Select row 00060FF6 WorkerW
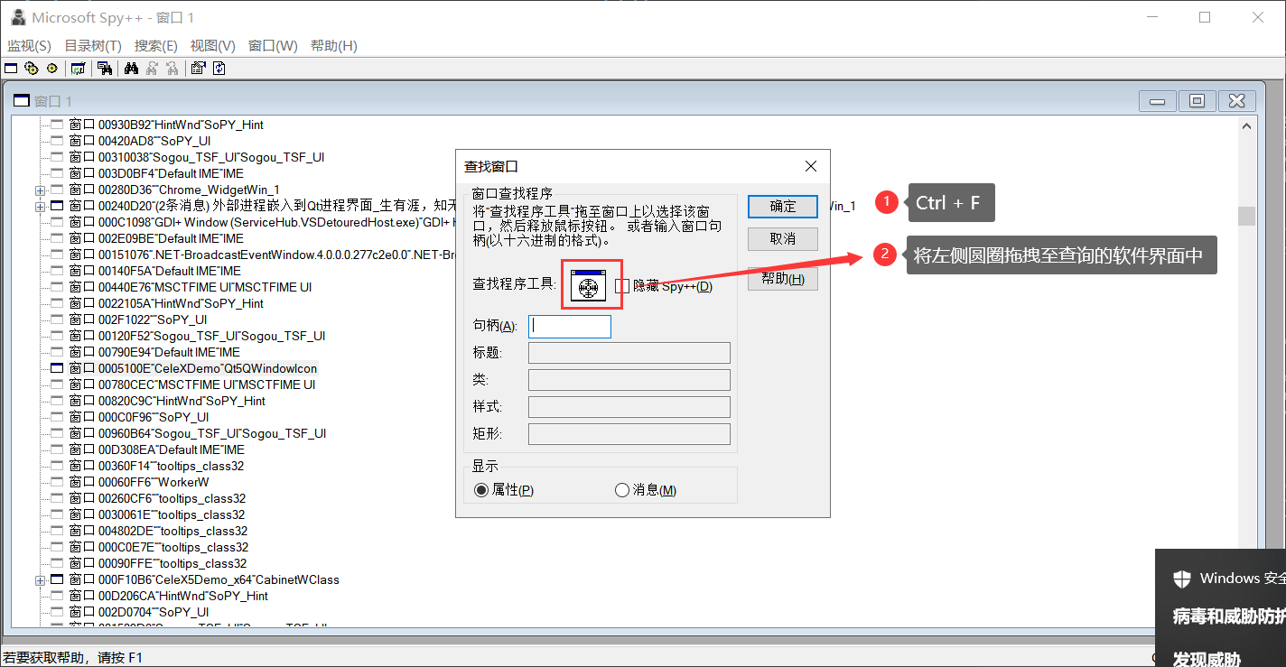Viewport: 1286px width, 667px height. (139, 482)
